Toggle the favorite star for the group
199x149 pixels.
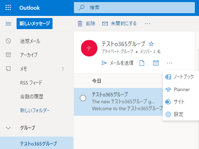151,44
